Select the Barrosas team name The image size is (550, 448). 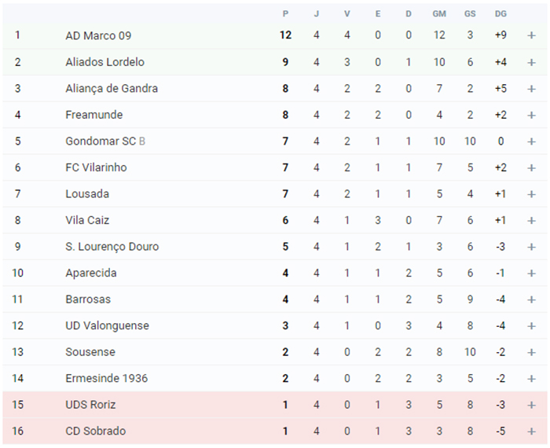tap(88, 299)
